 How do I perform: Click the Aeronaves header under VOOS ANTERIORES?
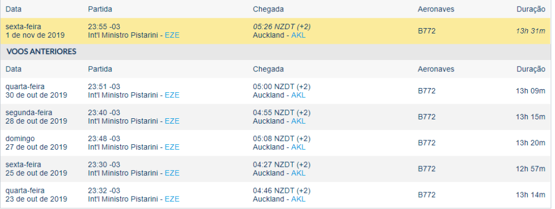436,69
